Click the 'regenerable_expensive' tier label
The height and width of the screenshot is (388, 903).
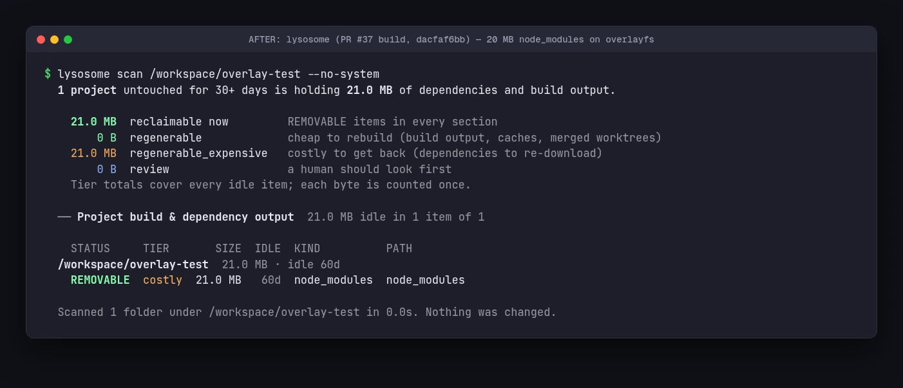(199, 153)
